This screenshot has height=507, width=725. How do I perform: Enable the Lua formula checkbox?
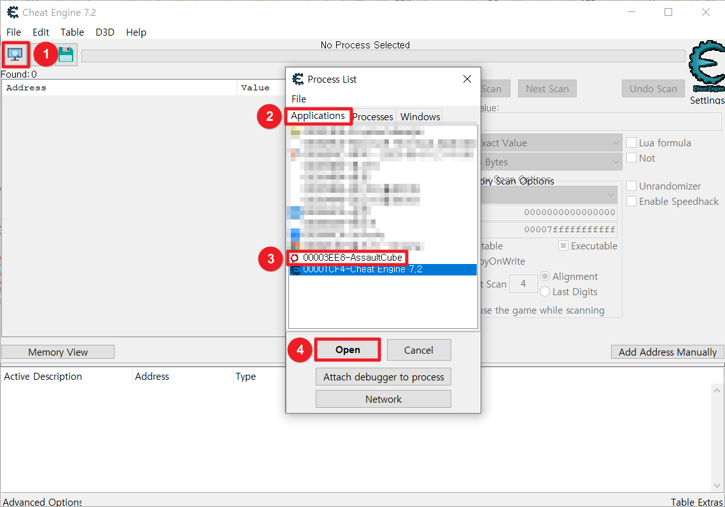coord(631,142)
